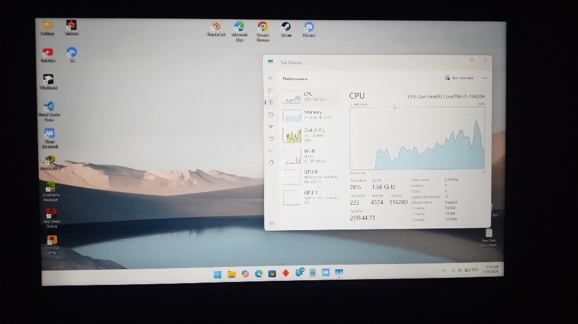578x324 pixels.
Task: Open BlueStacks Manager desktop shortcut
Action: coord(51,192)
